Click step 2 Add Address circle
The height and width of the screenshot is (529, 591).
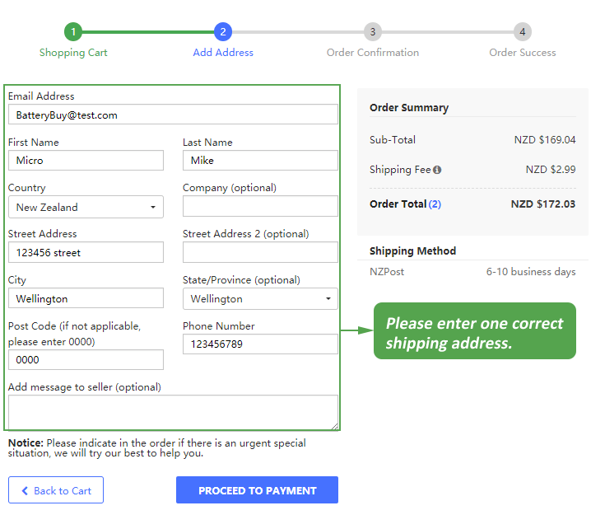coord(222,32)
